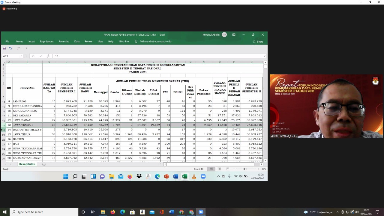Click the Insert Function fx icon
The image size is (384, 216).
point(48,56)
